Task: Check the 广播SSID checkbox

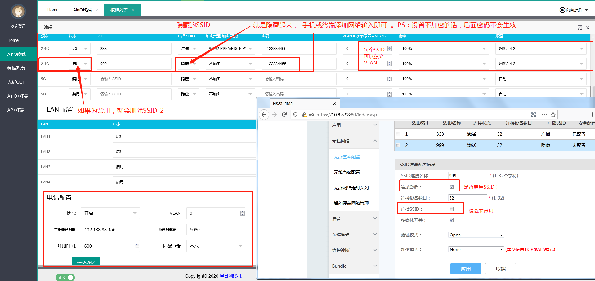Action: 451,209
